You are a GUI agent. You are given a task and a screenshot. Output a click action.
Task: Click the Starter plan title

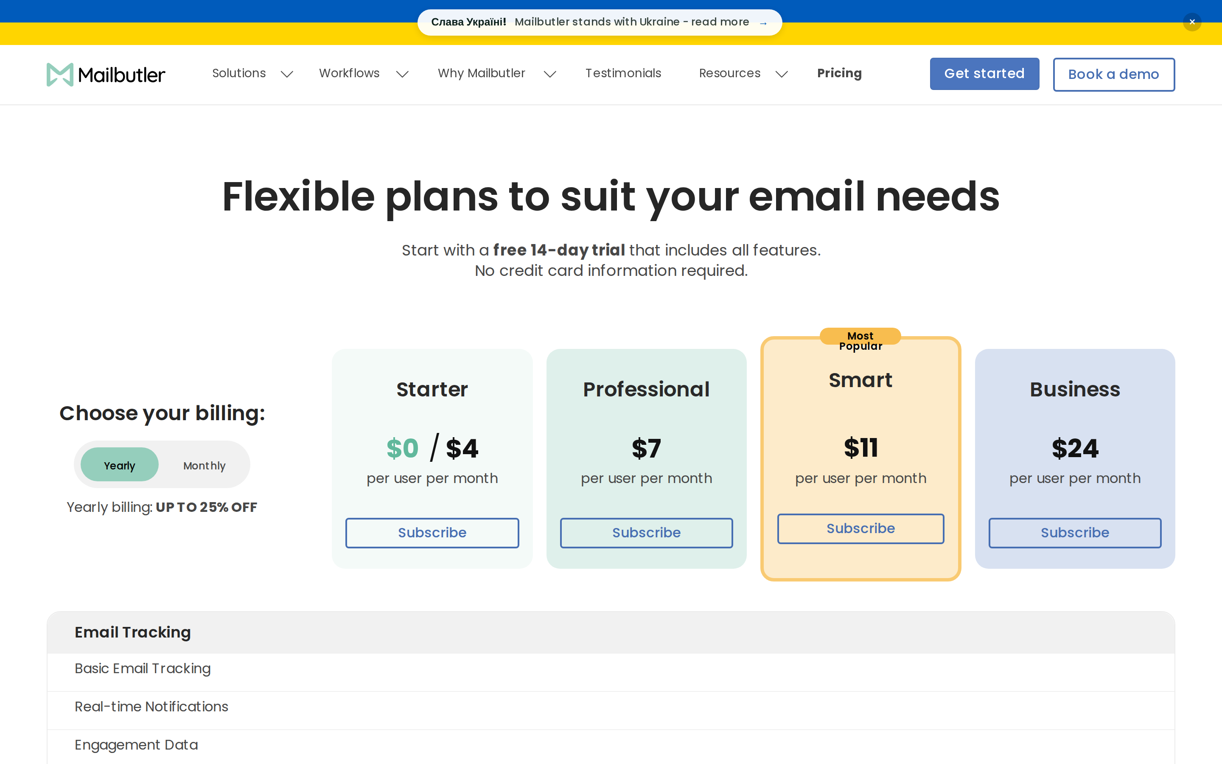[432, 389]
